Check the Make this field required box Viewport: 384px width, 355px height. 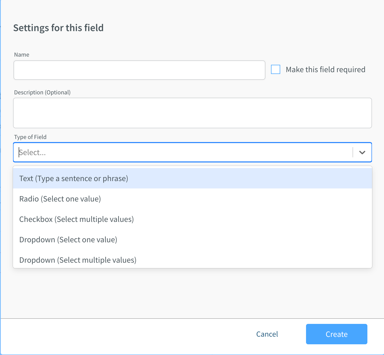(x=276, y=69)
